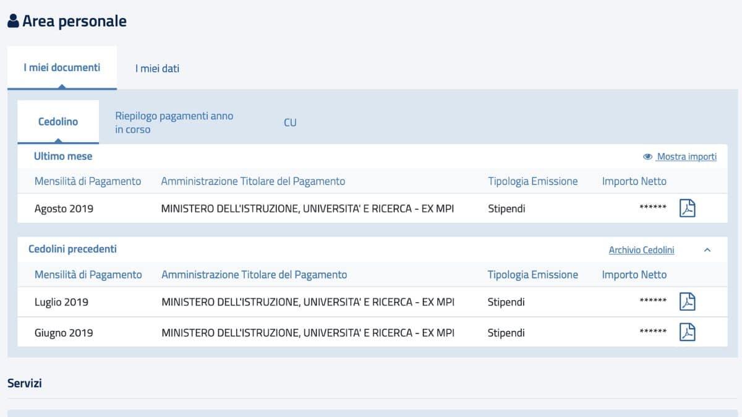The height and width of the screenshot is (417, 742).
Task: Download the Luglio 2019 cedolino PDF
Action: (687, 301)
